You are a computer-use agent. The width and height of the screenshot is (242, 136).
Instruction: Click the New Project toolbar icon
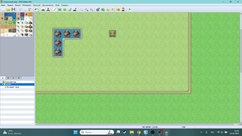[3, 9]
